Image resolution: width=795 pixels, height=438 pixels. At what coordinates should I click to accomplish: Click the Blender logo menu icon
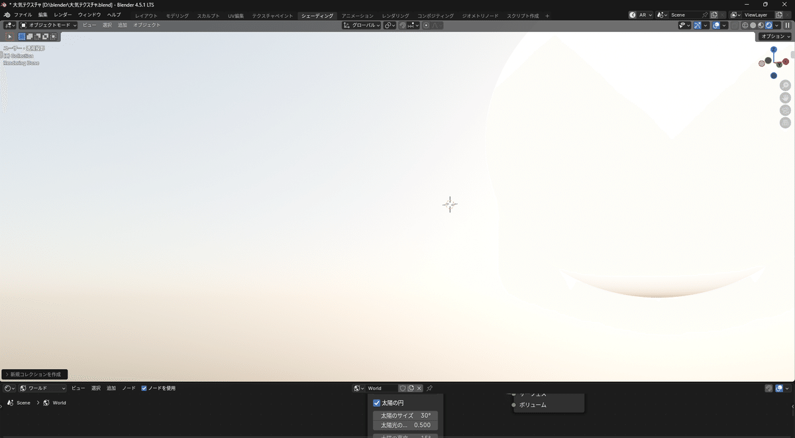7,15
